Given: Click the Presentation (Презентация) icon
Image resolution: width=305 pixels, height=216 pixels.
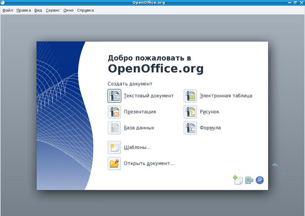Looking at the screenshot, I should (x=114, y=112).
